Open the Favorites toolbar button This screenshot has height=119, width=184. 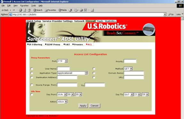pos(50,10)
